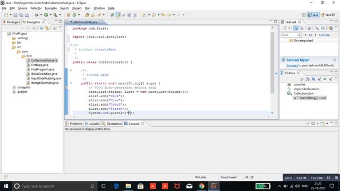Screen dimensions: 340x191
Task: Open Chrome from the Windows taskbar
Action: tap(201, 186)
